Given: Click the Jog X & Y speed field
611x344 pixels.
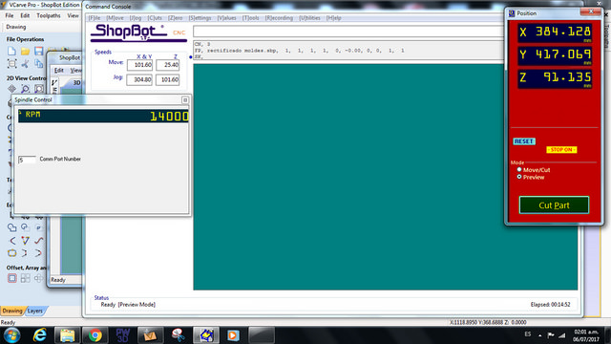Looking at the screenshot, I should [140, 79].
